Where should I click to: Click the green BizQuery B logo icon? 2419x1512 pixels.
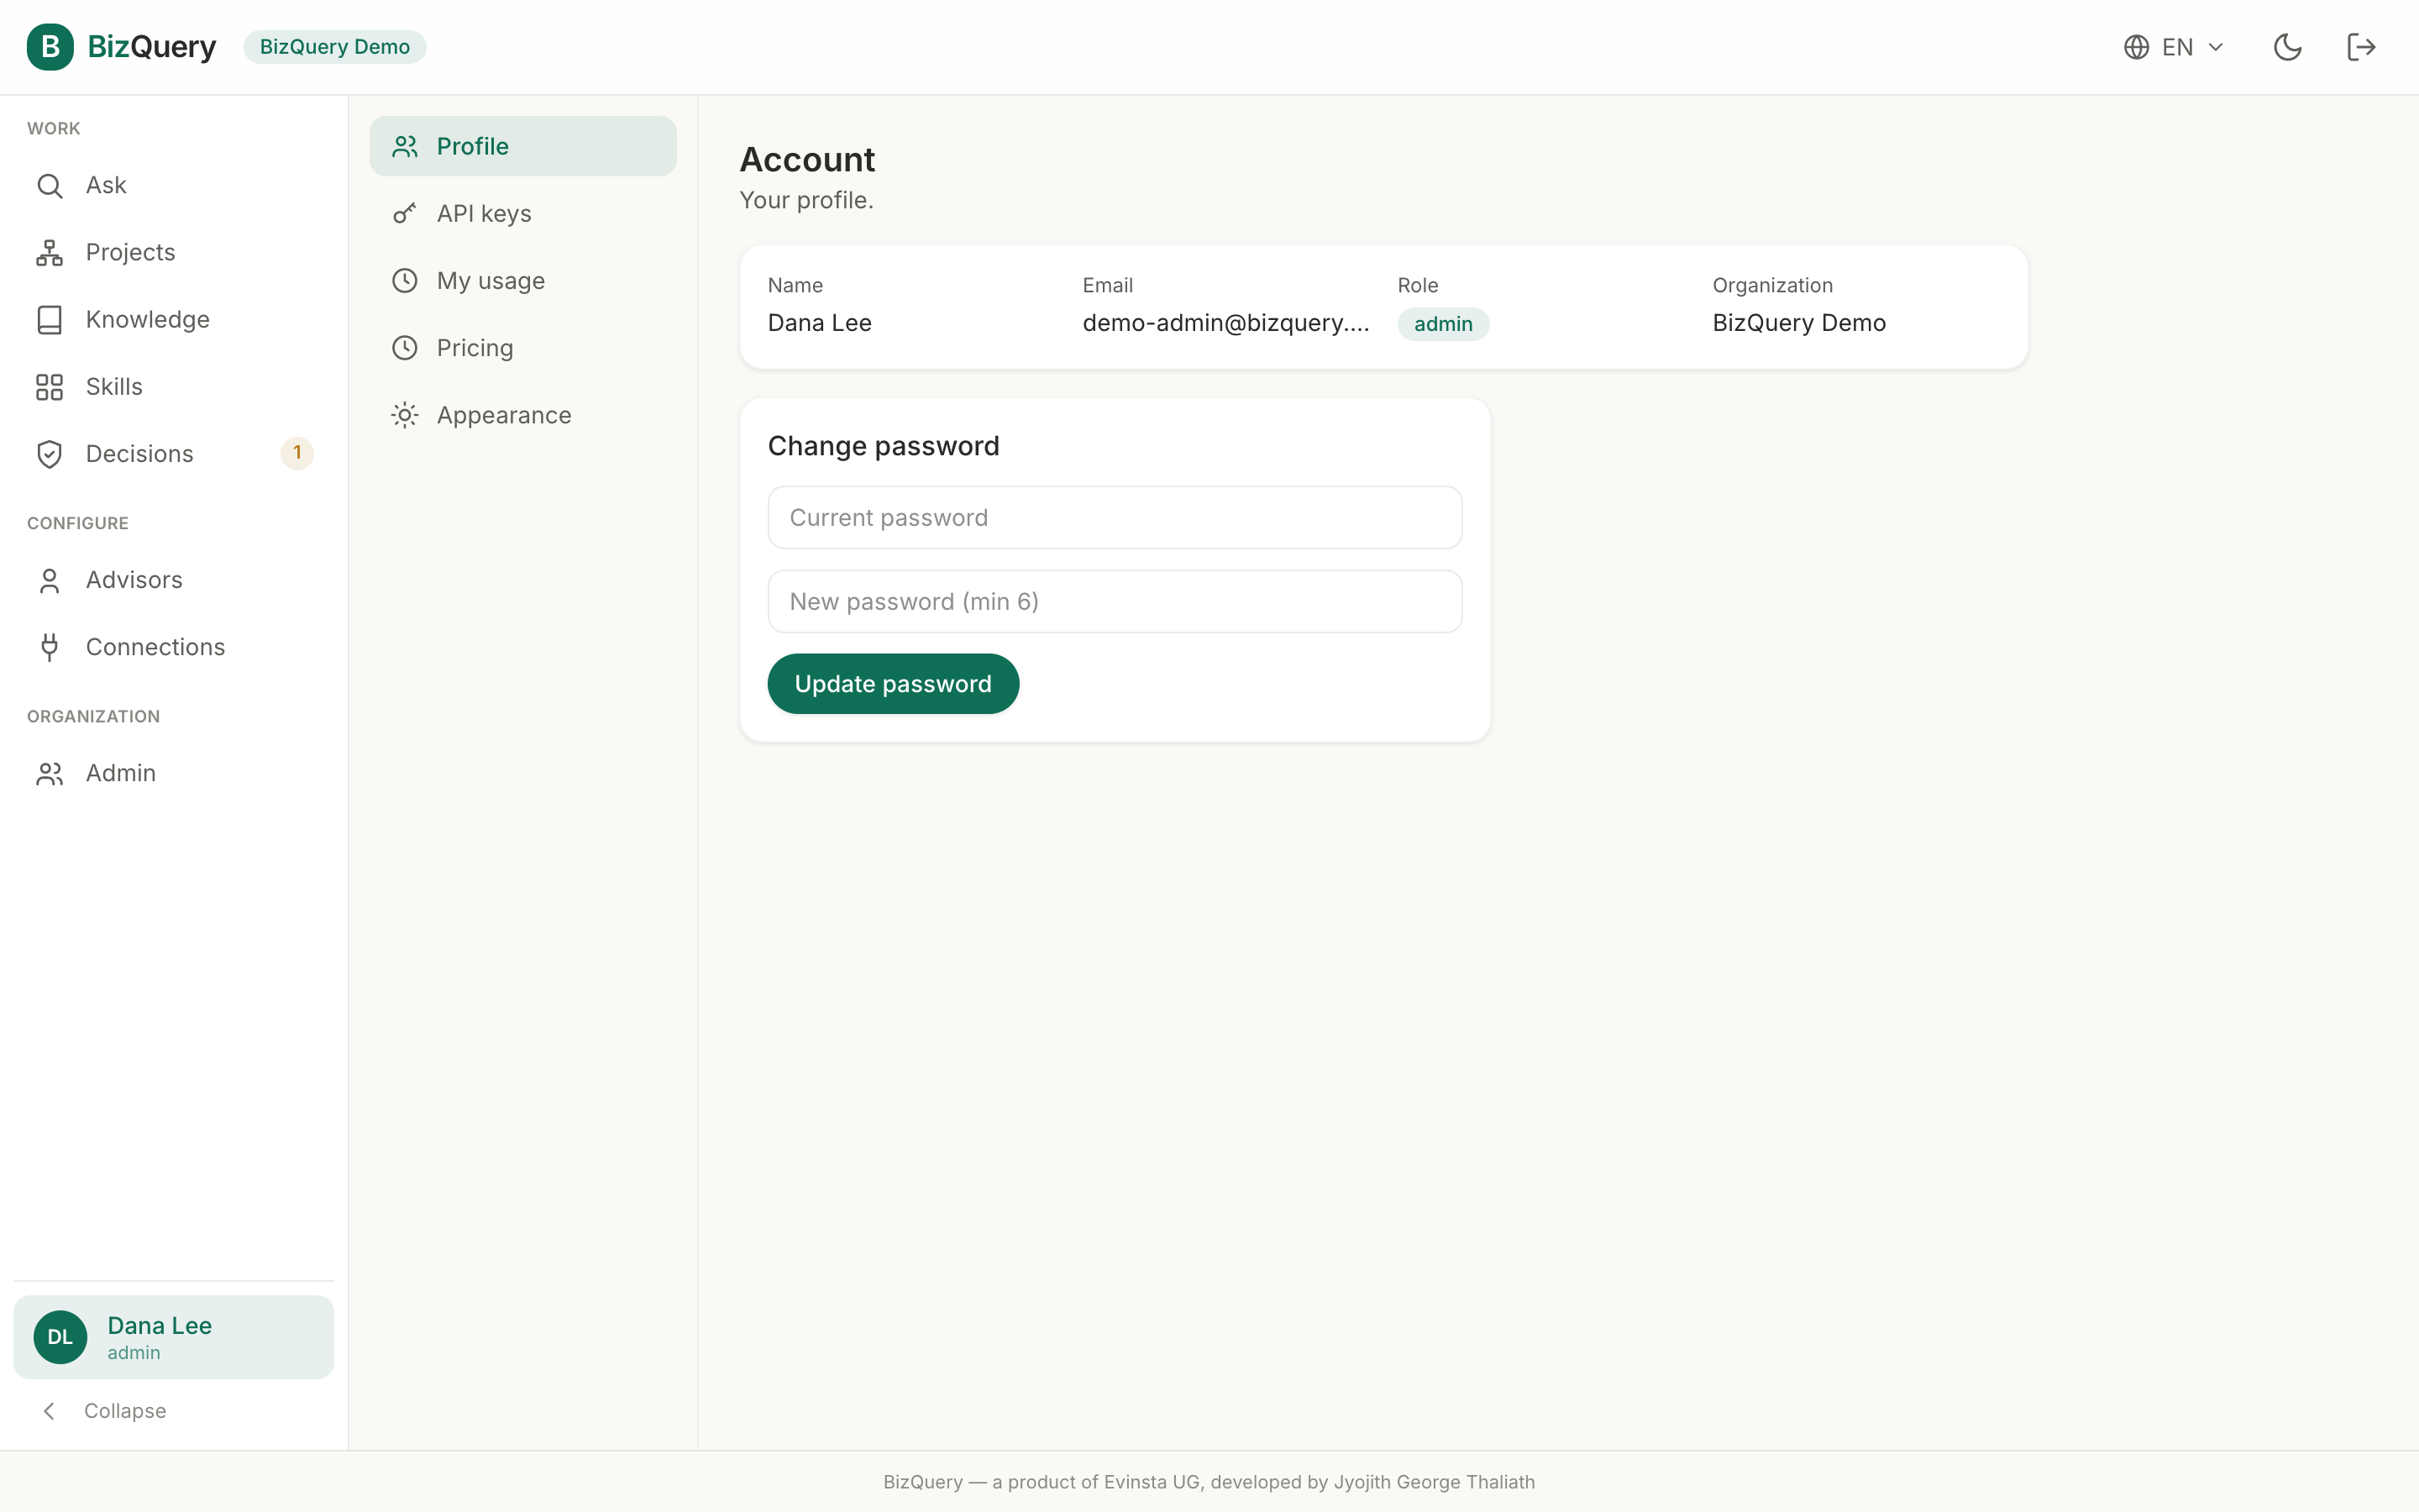[50, 47]
